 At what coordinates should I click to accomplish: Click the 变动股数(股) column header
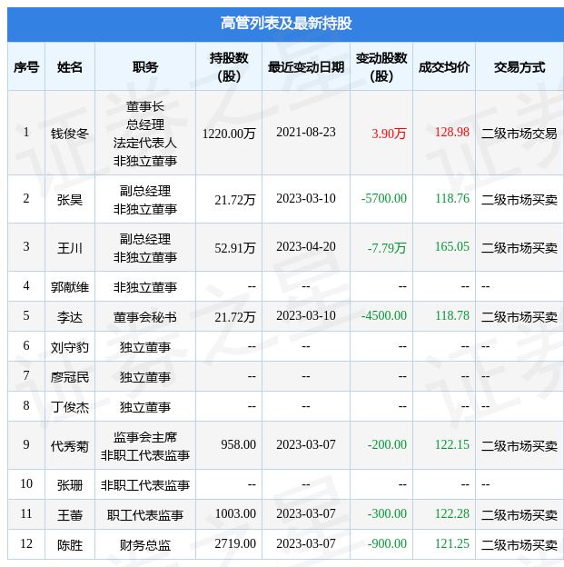[x=381, y=67]
